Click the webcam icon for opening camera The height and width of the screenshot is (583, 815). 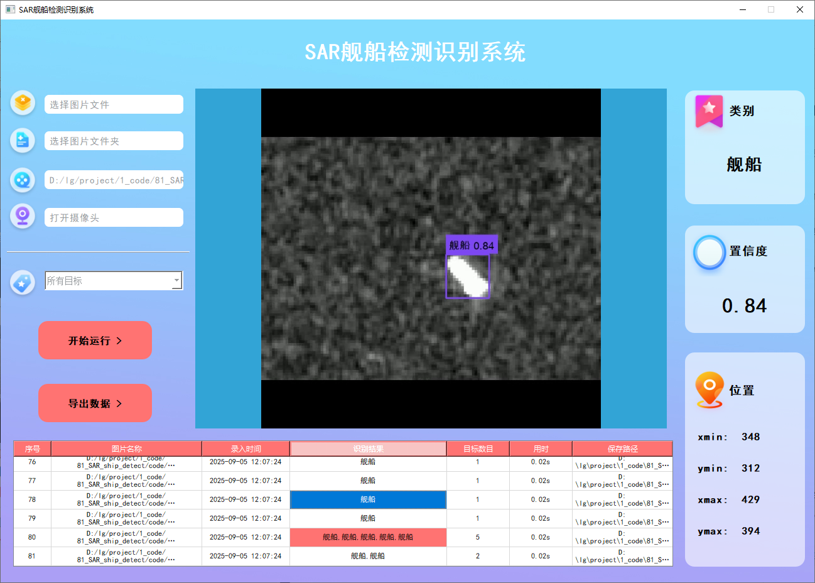tap(23, 217)
